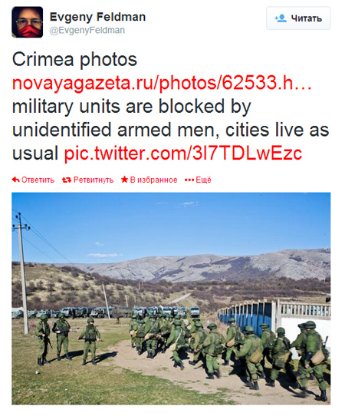The image size is (345, 416).
Task: Click the 'Crimea photos' tweet text
Action: (74, 59)
